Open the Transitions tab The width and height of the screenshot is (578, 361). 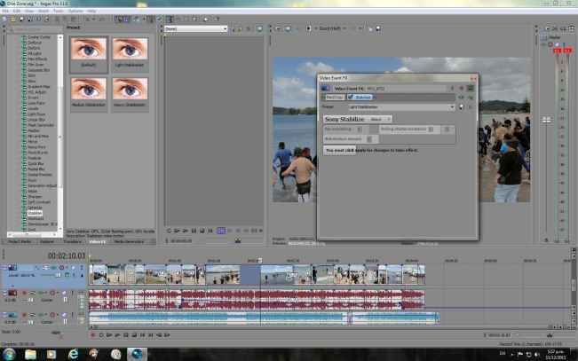(72, 240)
